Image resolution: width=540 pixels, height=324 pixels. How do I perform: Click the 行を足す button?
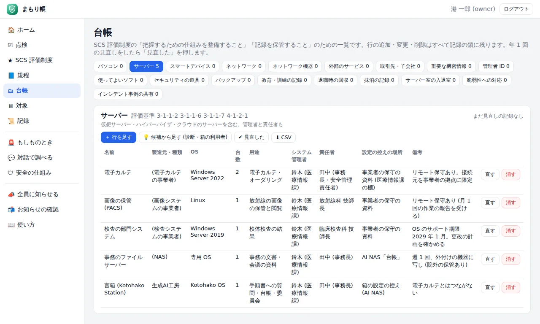tap(119, 138)
